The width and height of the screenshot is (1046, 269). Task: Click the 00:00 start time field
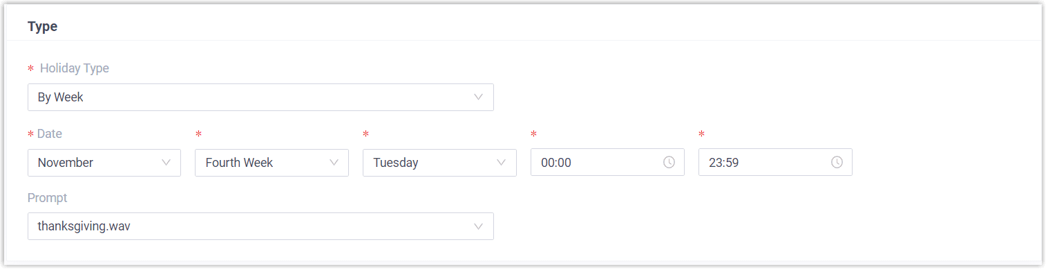[x=607, y=163]
